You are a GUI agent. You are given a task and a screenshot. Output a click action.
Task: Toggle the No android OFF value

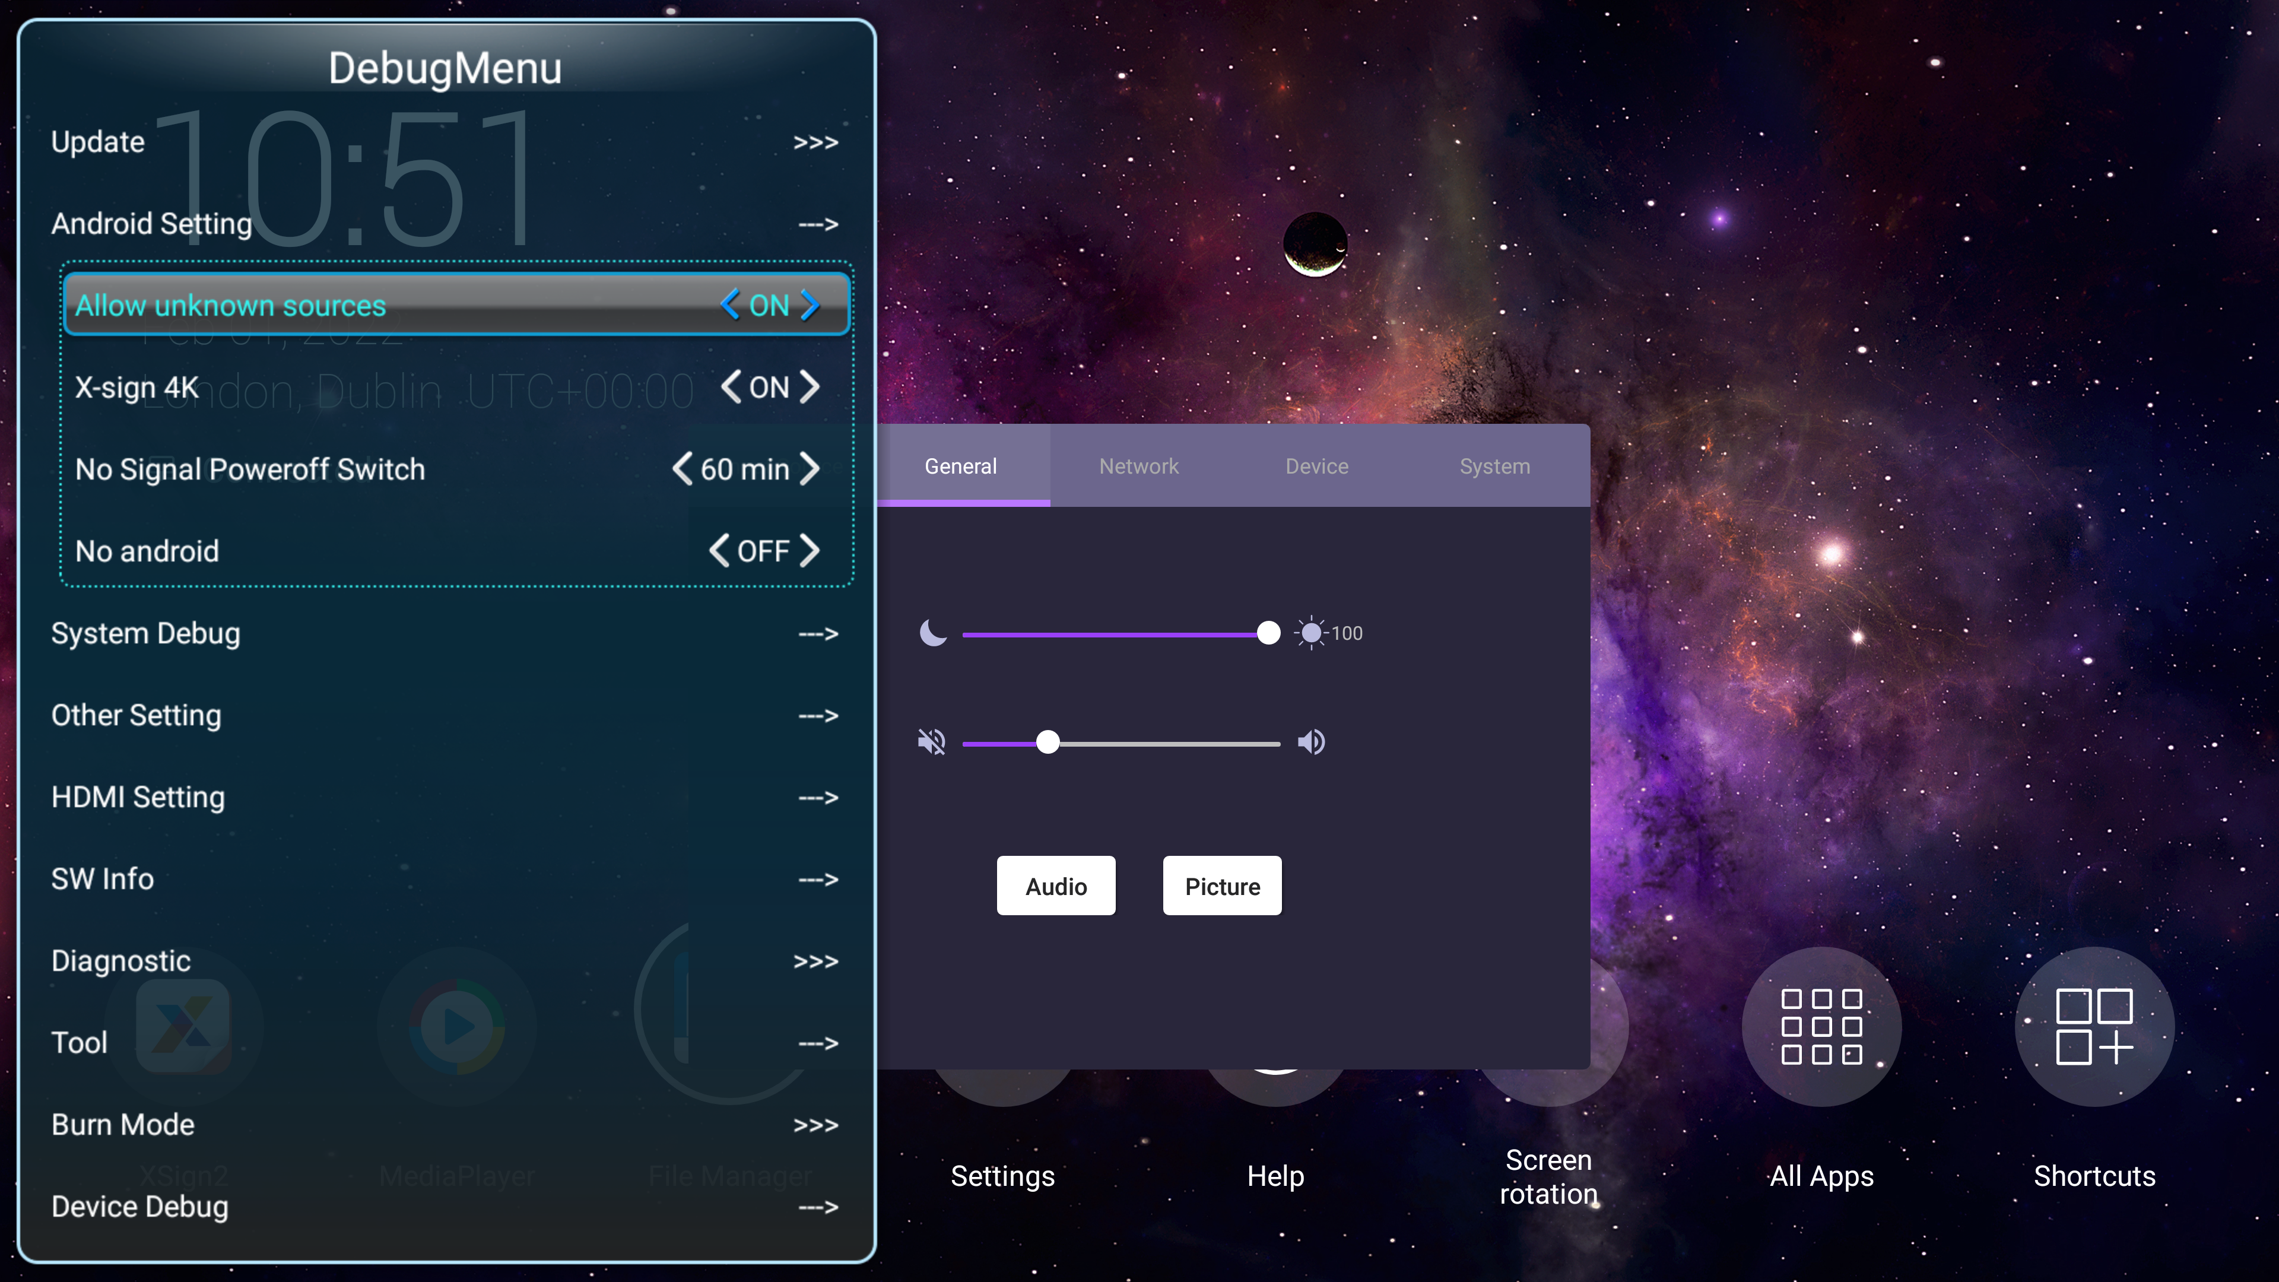[x=763, y=550]
